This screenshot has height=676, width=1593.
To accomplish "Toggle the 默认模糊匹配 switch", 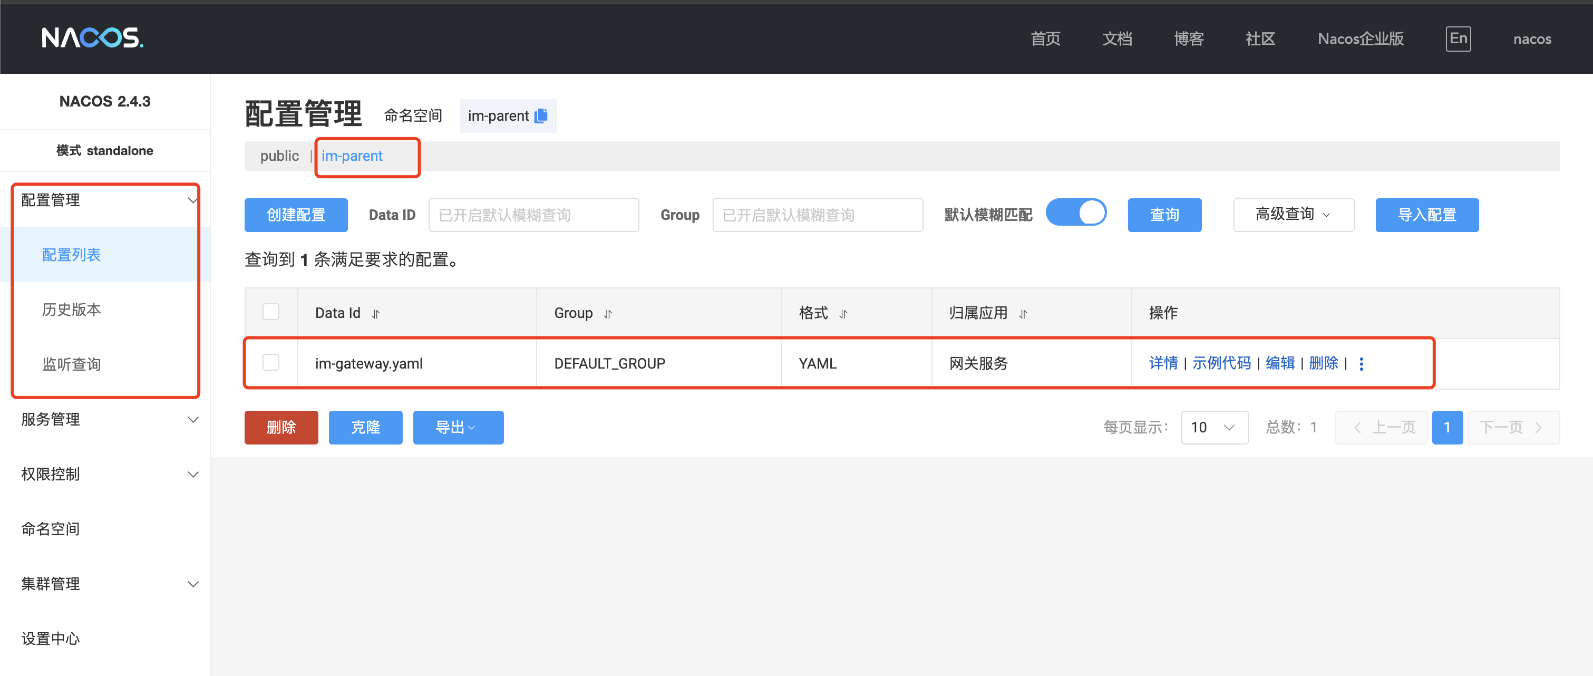I will [1076, 213].
